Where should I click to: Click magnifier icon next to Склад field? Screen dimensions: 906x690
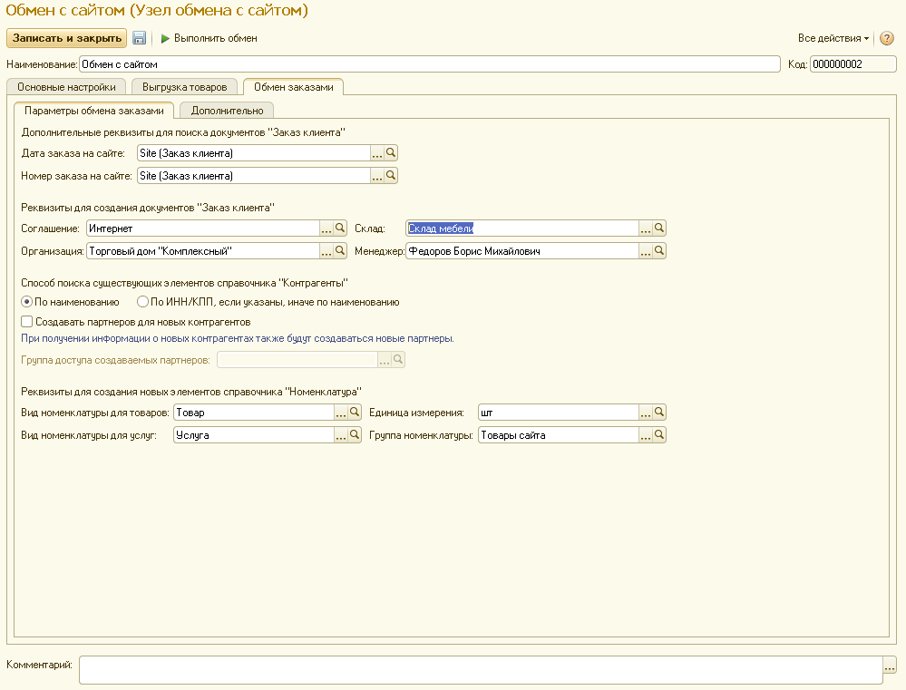pyautogui.click(x=660, y=228)
